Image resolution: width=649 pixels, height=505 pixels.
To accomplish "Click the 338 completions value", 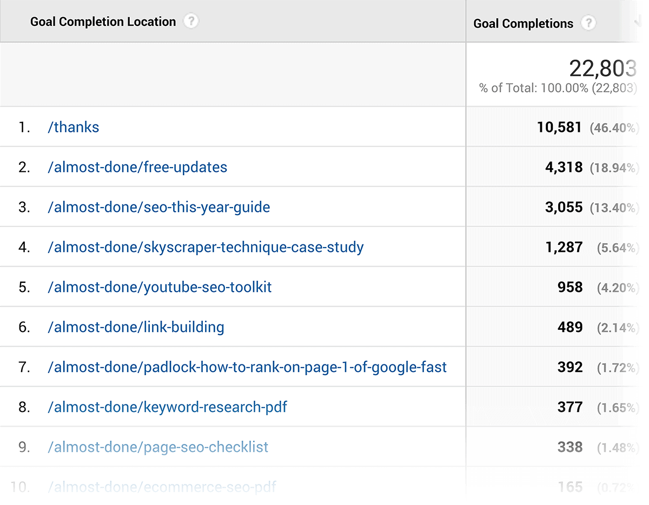I will (570, 447).
